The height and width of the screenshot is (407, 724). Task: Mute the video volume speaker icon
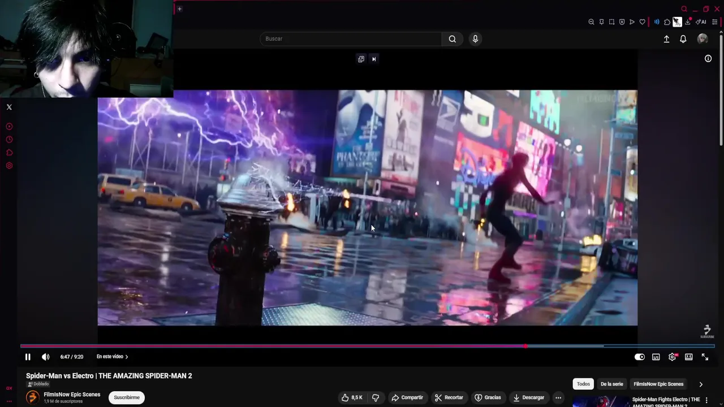[x=46, y=357]
